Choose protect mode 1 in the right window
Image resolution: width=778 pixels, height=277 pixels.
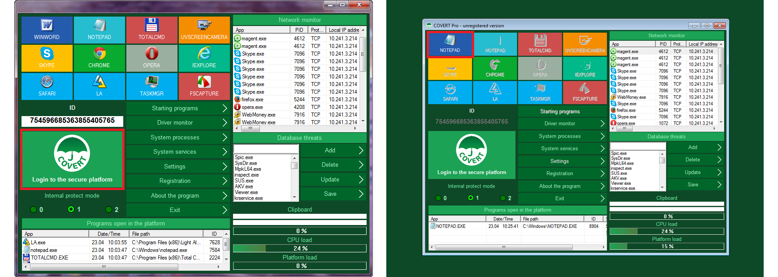click(x=471, y=198)
